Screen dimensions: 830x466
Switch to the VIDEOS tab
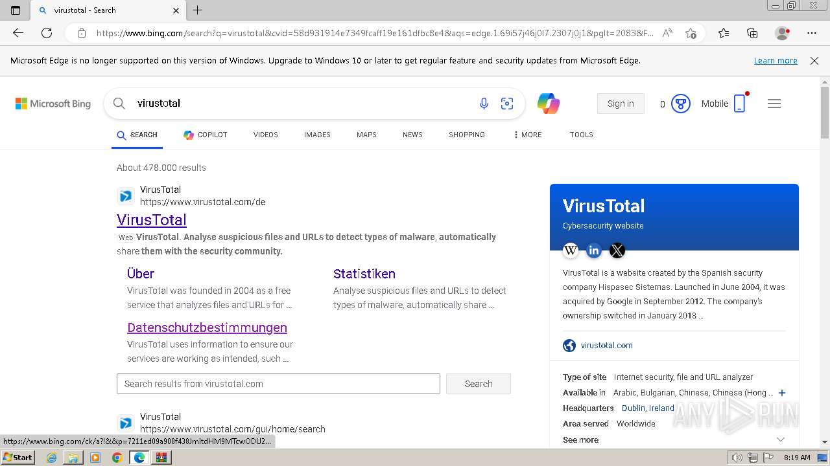coord(266,135)
